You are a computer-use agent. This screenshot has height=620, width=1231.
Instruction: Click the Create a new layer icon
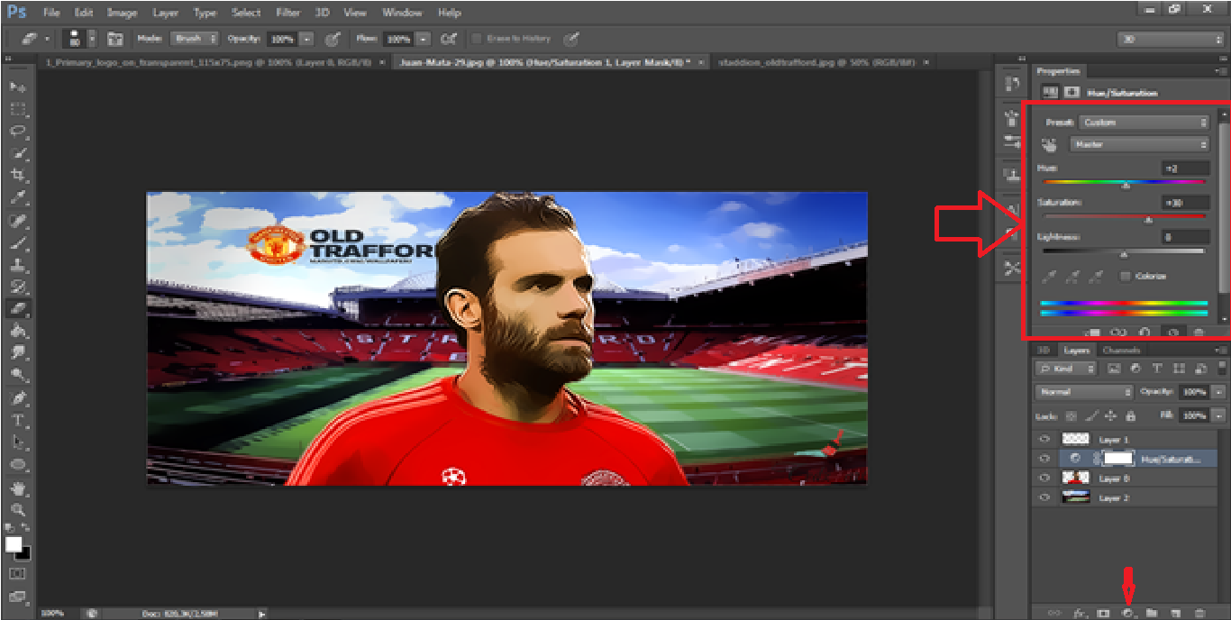[x=1175, y=613]
